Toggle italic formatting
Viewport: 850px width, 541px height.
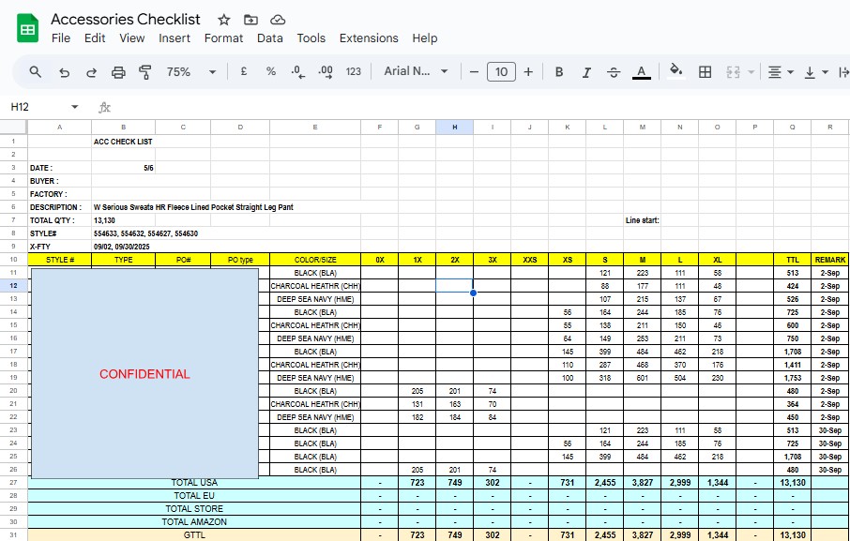click(x=586, y=72)
